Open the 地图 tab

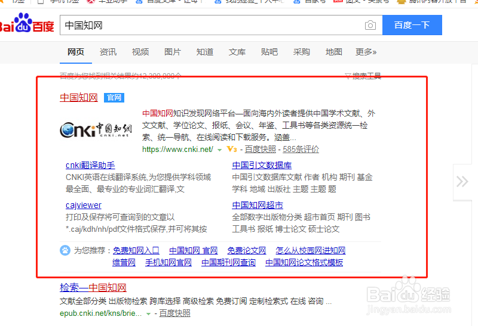click(x=334, y=52)
